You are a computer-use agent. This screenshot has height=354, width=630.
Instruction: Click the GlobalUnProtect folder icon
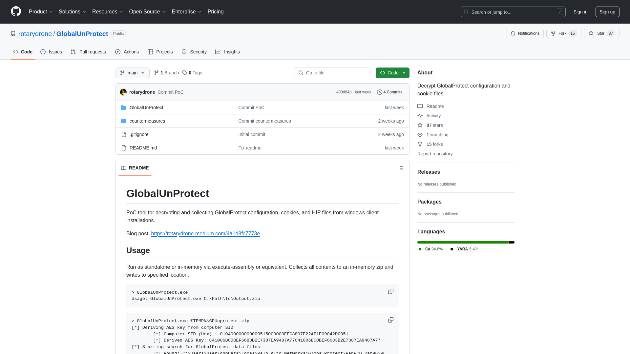point(124,108)
